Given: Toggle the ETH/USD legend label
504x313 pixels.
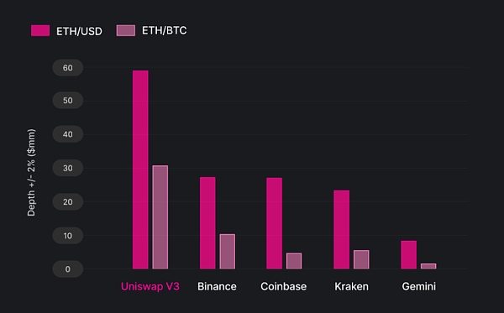Looking at the screenshot, I should point(79,31).
